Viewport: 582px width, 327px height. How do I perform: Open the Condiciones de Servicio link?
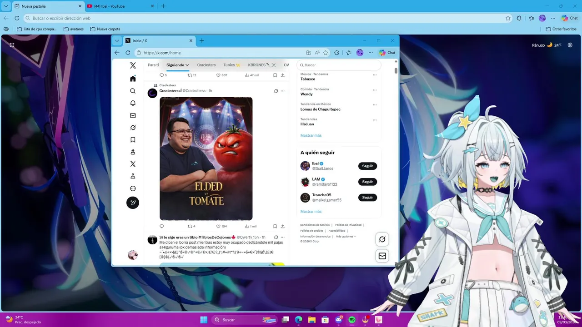(315, 225)
